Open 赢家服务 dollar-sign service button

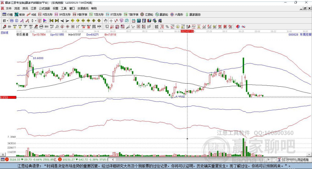[193, 15]
